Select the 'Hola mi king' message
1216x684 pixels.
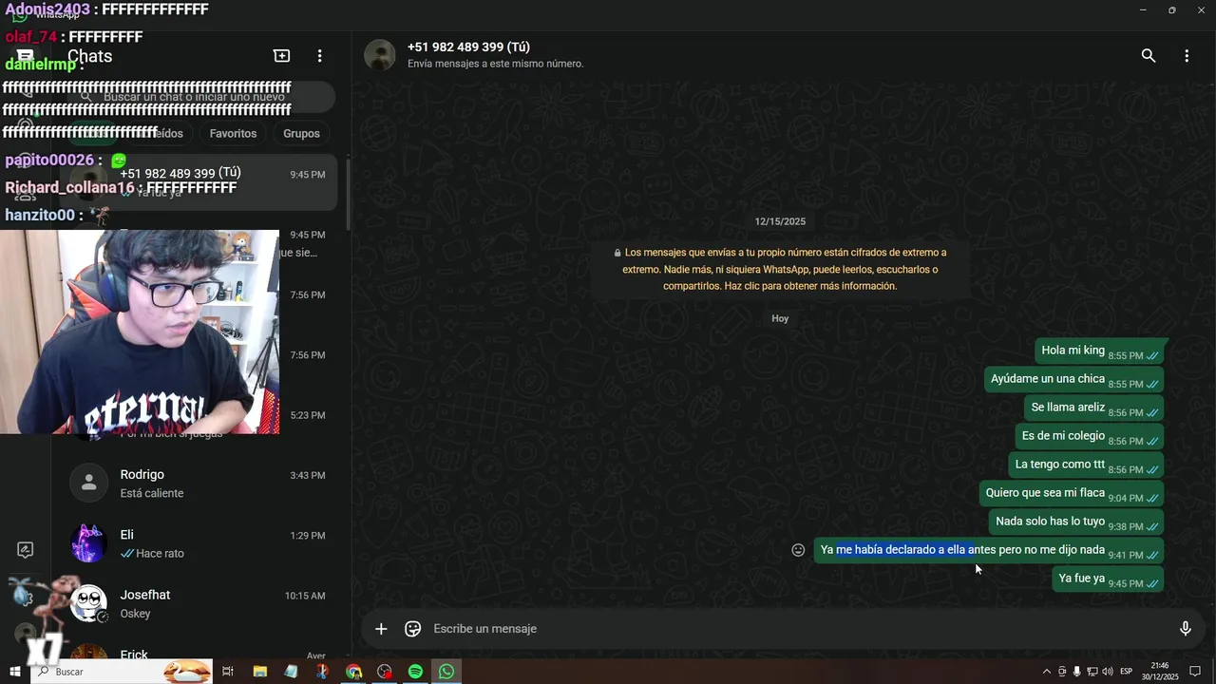click(x=1099, y=351)
